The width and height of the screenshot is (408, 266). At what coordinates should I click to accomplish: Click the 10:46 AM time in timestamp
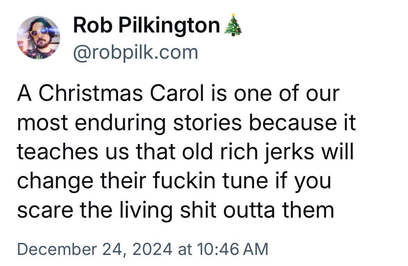point(233,248)
